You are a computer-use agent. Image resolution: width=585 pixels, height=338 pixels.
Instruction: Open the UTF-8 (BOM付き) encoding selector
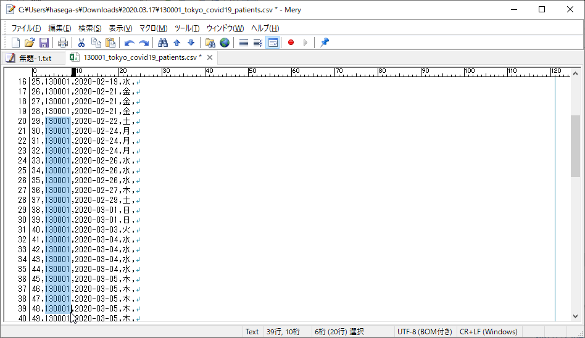pyautogui.click(x=425, y=332)
